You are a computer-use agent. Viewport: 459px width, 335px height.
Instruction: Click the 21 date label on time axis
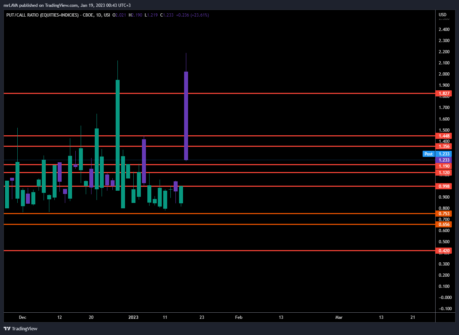coord(413,317)
